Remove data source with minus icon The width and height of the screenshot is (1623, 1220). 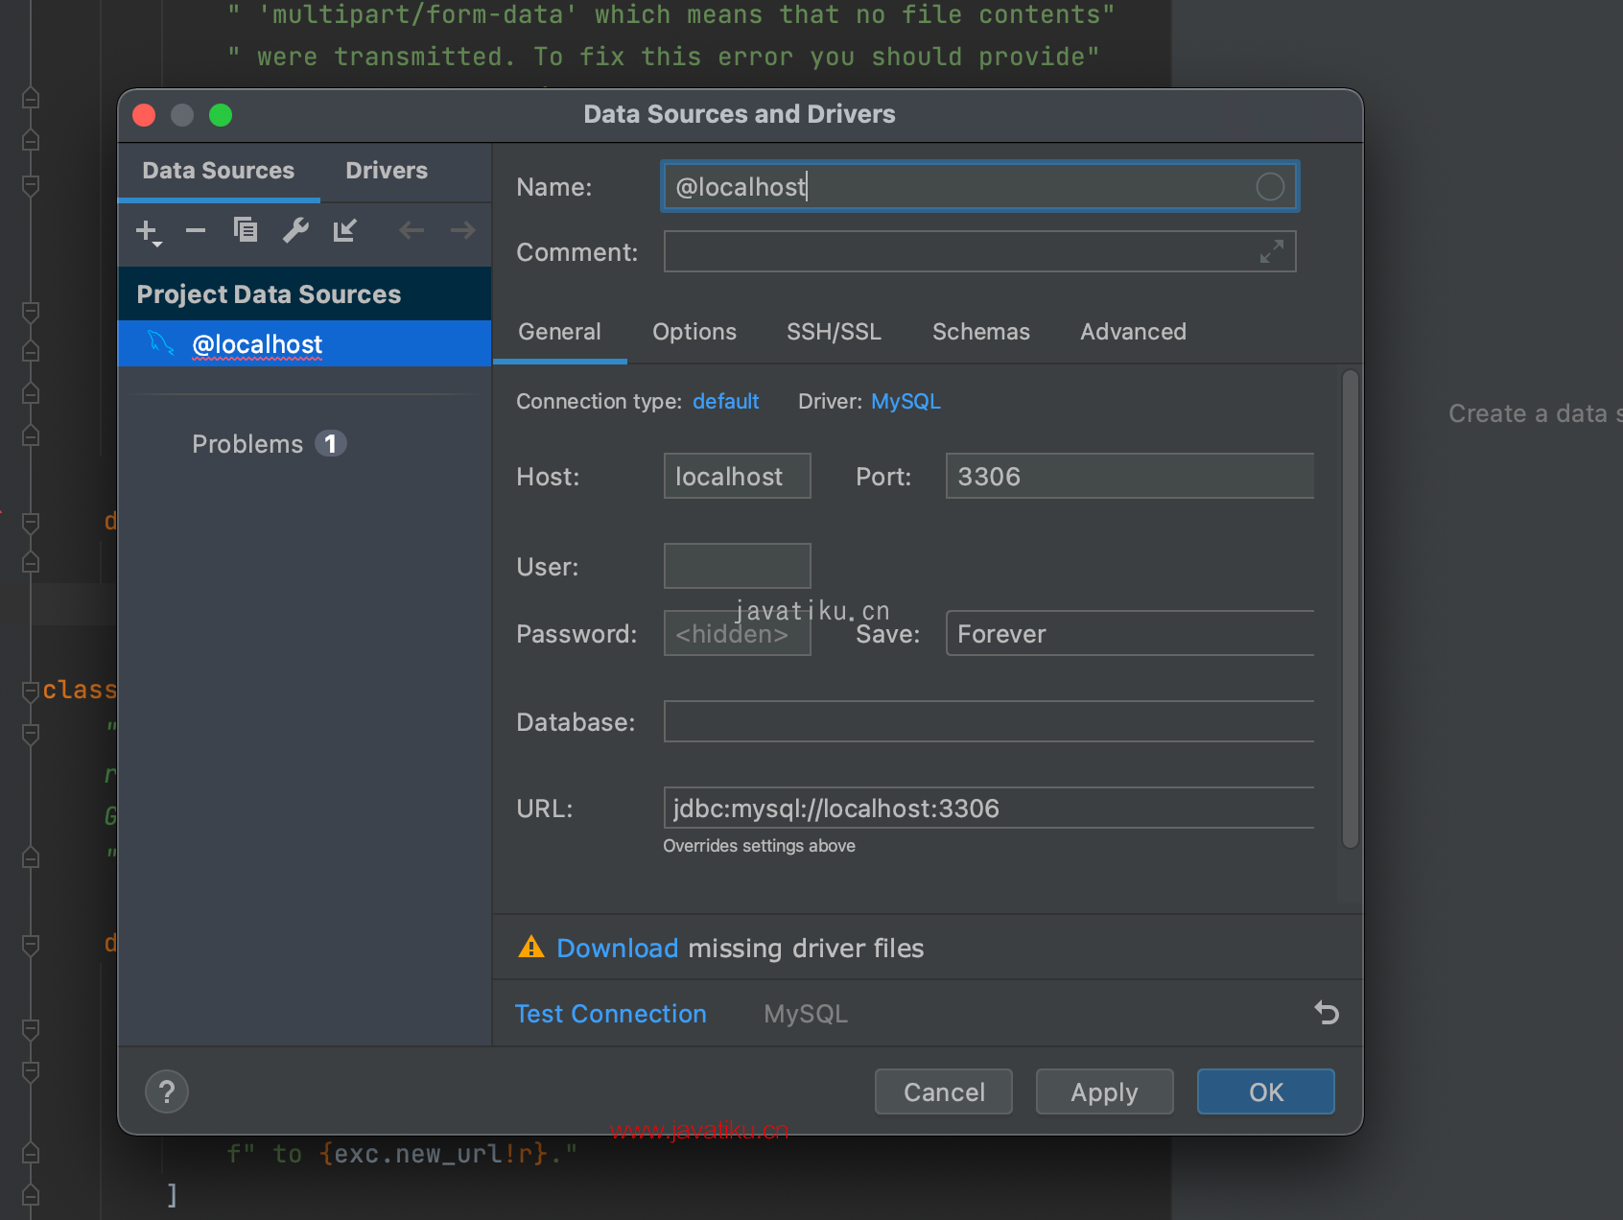click(196, 230)
